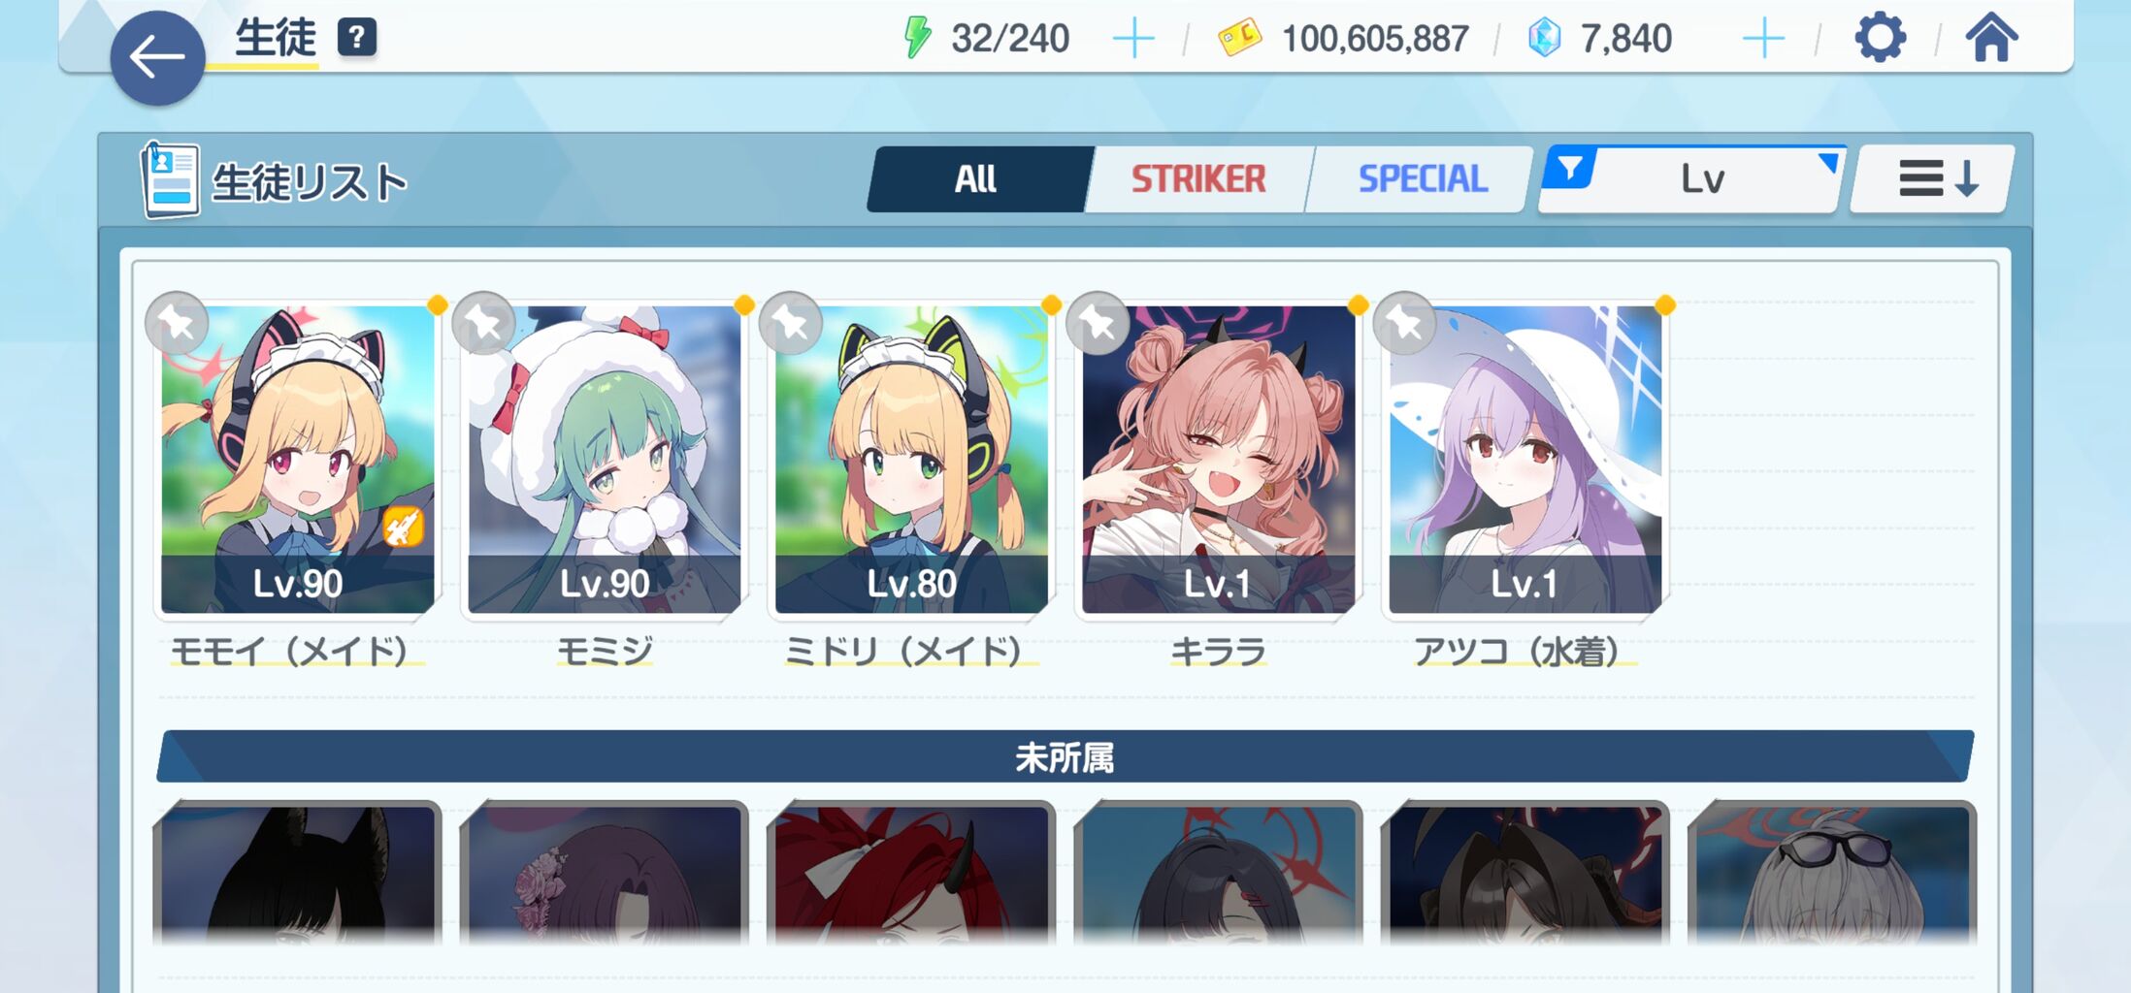Viewport: 2131px width, 993px height.
Task: Open the help question mark icon
Action: tap(357, 39)
